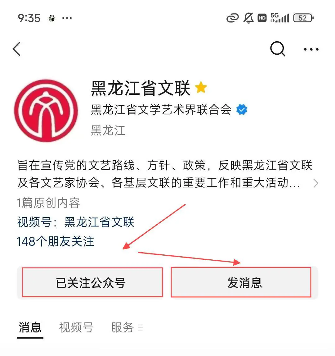Click the muted bell status icon

pyautogui.click(x=248, y=18)
